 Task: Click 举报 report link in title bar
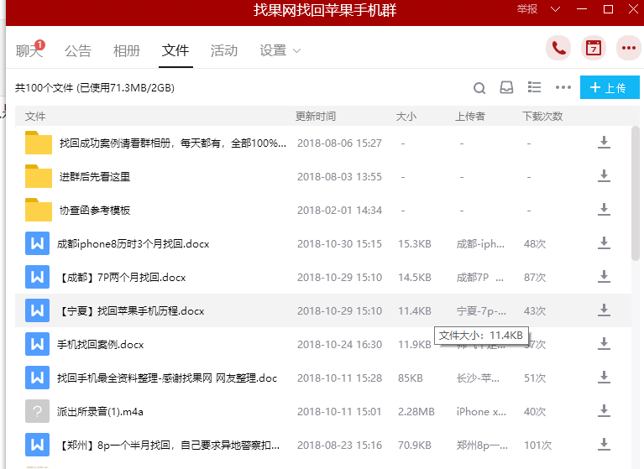click(x=527, y=9)
